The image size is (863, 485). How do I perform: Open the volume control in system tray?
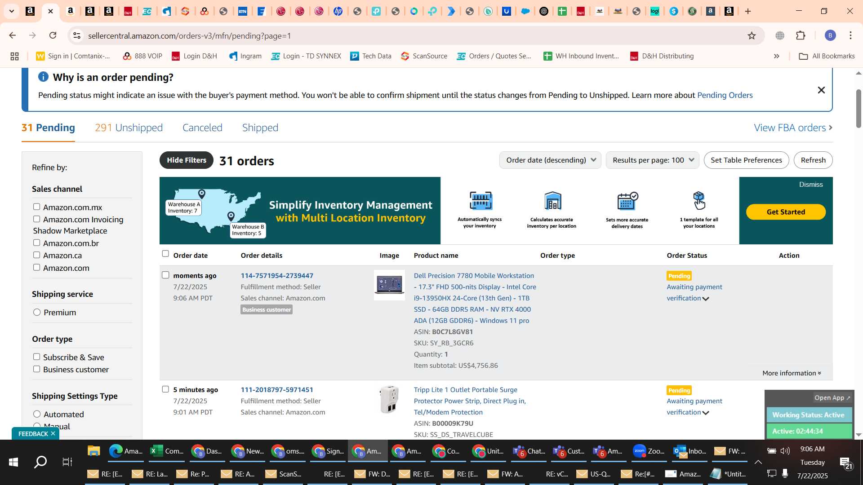[x=785, y=451]
